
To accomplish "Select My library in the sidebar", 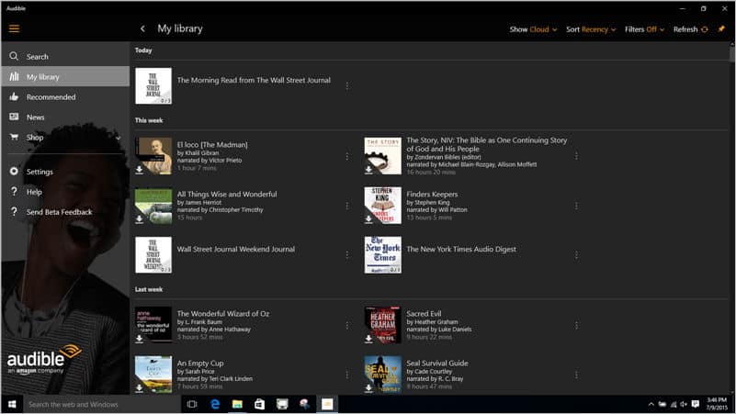I will (65, 76).
